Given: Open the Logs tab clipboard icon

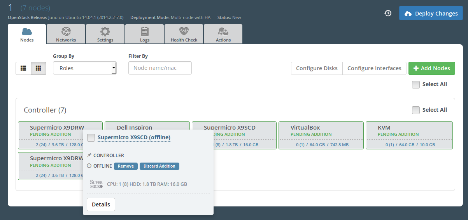Looking at the screenshot, I should [145, 31].
